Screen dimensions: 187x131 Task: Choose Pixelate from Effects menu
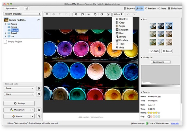coord(122,40)
